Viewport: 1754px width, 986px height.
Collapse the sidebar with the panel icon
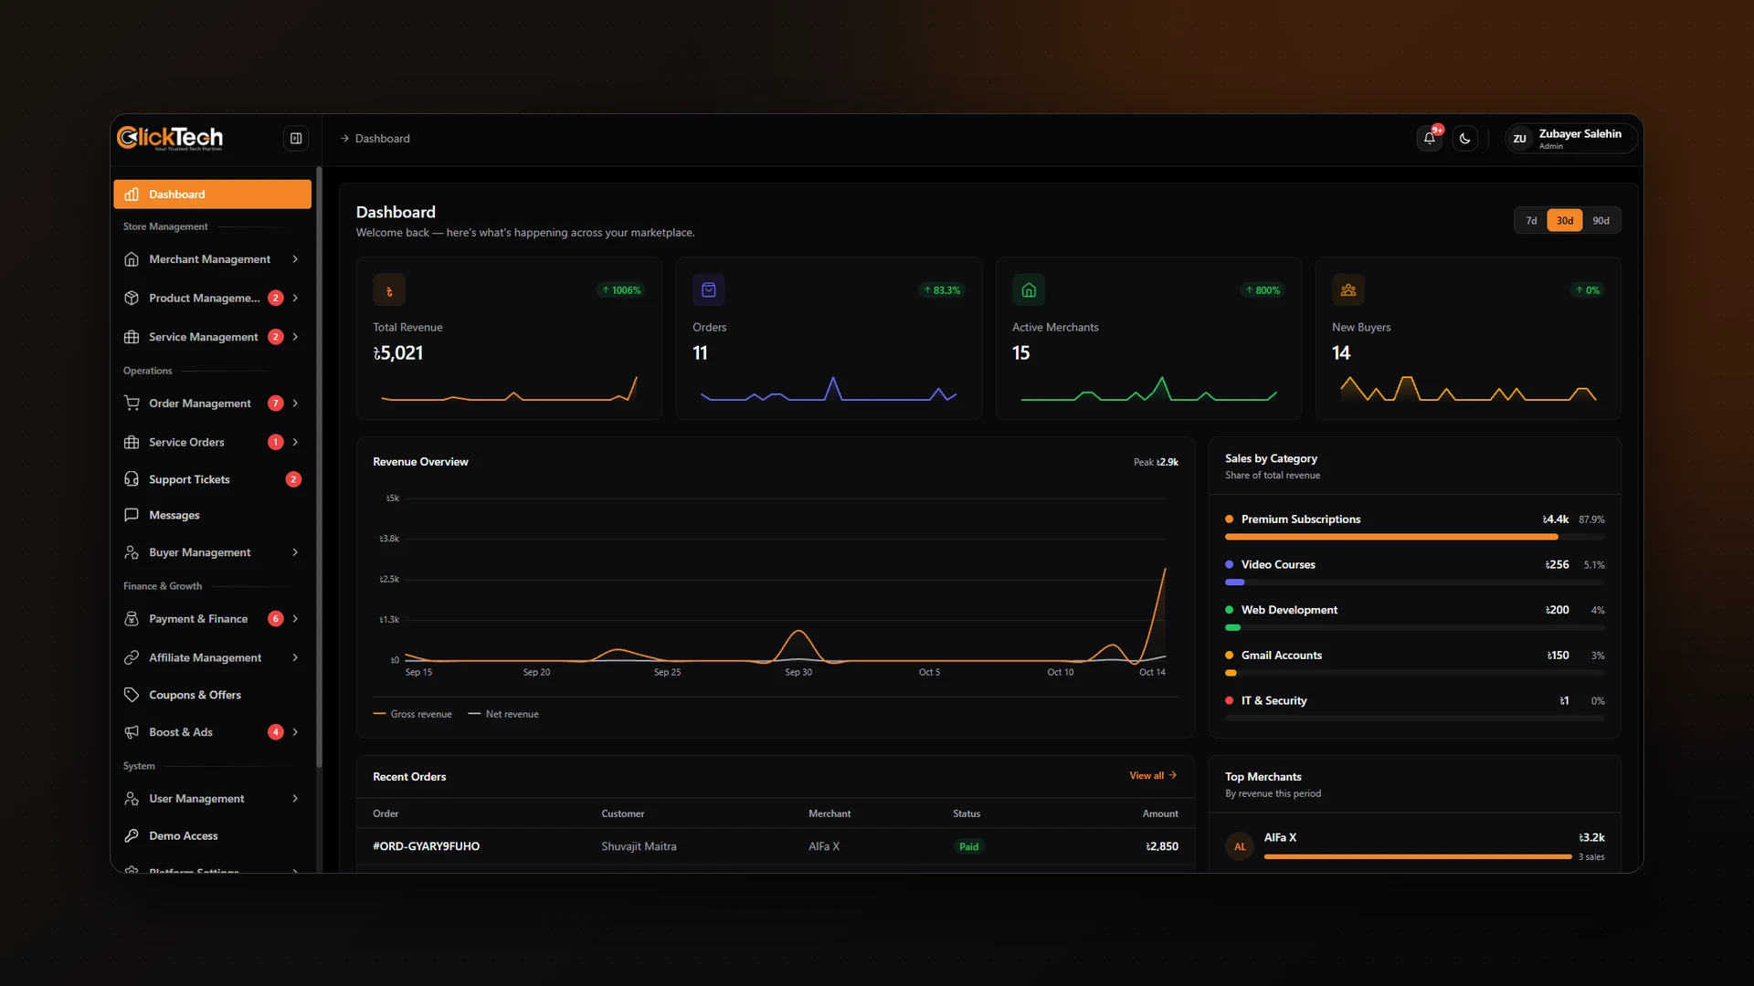pyautogui.click(x=296, y=139)
